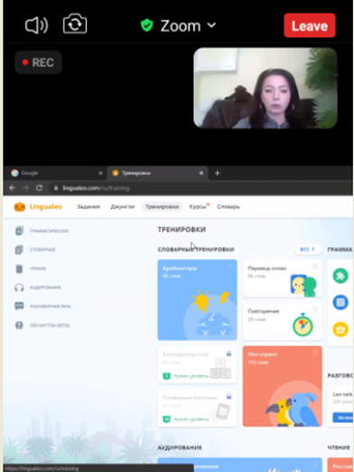The height and width of the screenshot is (472, 354).
Task: Click the red Leave button
Action: [x=310, y=25]
